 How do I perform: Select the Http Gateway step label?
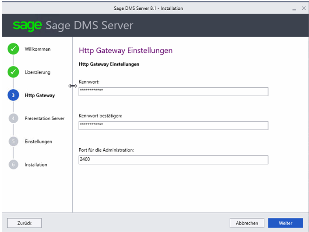click(x=39, y=95)
